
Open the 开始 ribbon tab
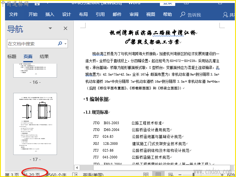(33, 14)
